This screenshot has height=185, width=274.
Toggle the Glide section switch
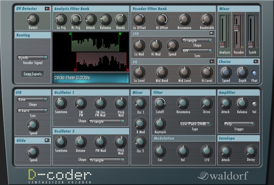click(x=47, y=140)
